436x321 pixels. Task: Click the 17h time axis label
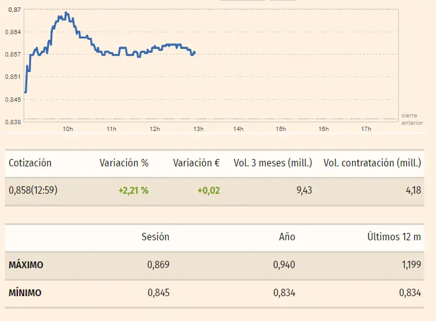[x=366, y=129]
